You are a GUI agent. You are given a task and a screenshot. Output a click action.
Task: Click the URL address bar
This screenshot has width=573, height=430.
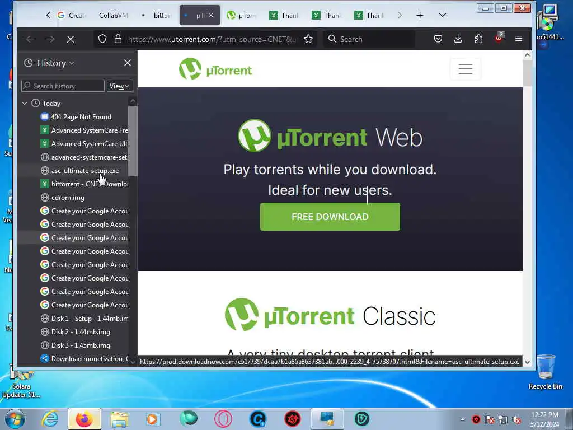[212, 39]
